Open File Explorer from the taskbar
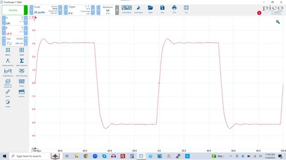Image resolution: width=286 pixels, height=160 pixels. pos(76,156)
